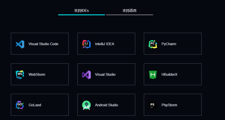This screenshot has height=120, width=225.
Task: Click the IntelliJ IDEA IJ logo icon
Action: pyautogui.click(x=86, y=44)
